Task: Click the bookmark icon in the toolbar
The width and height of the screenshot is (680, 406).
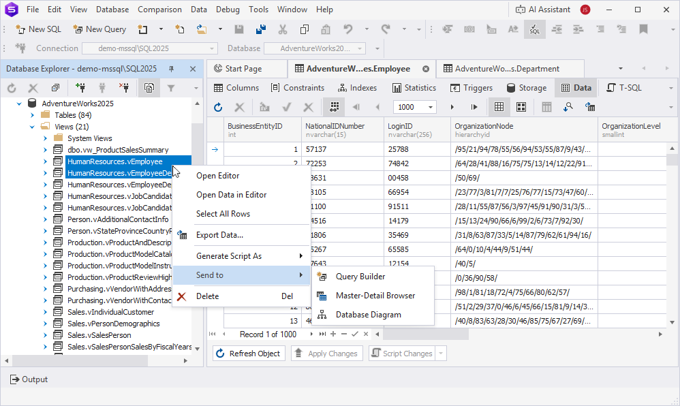Action: (x=644, y=29)
